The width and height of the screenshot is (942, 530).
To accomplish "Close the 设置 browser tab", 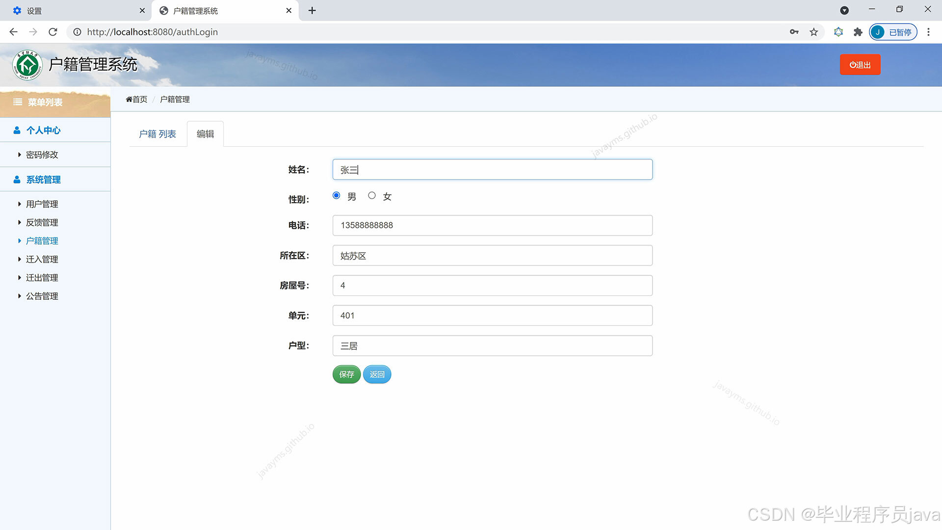I will click(142, 10).
